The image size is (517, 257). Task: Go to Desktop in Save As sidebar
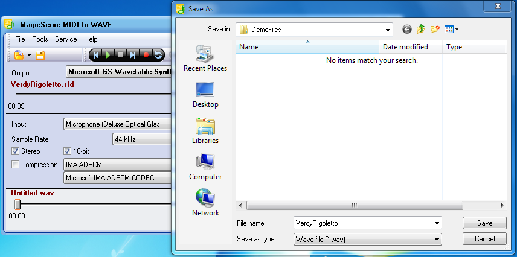point(205,95)
